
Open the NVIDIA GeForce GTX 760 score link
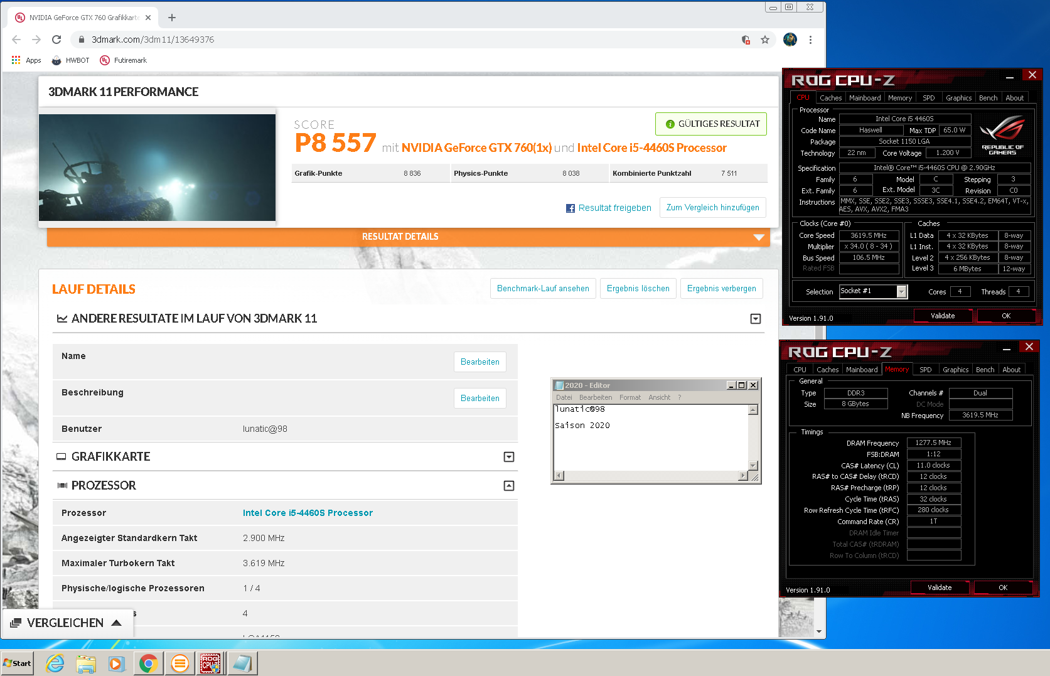tap(476, 148)
